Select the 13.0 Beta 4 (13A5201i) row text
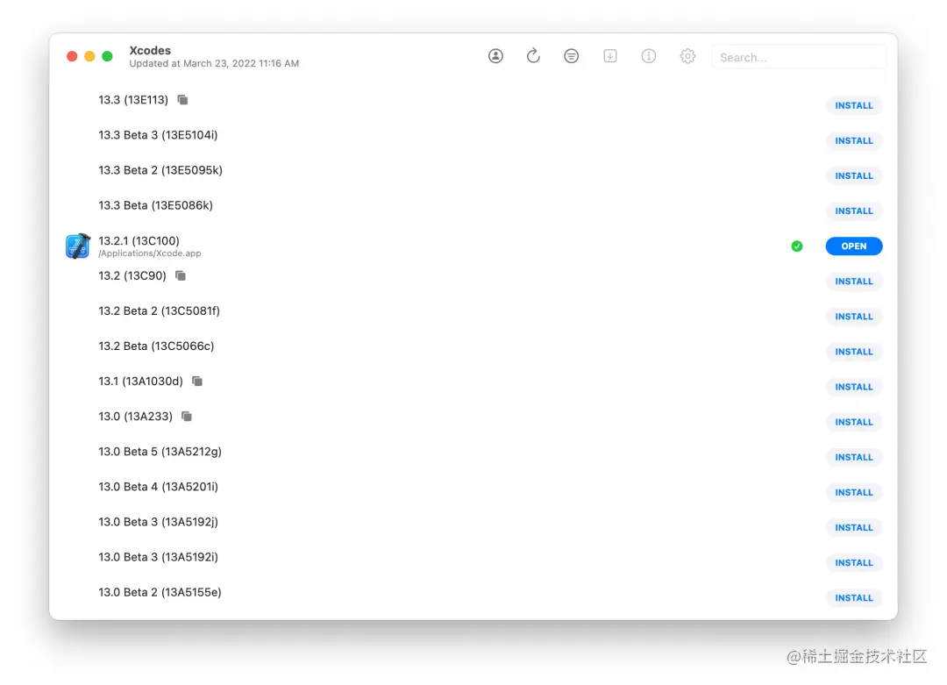Screen dimensions: 947x685 click(158, 487)
